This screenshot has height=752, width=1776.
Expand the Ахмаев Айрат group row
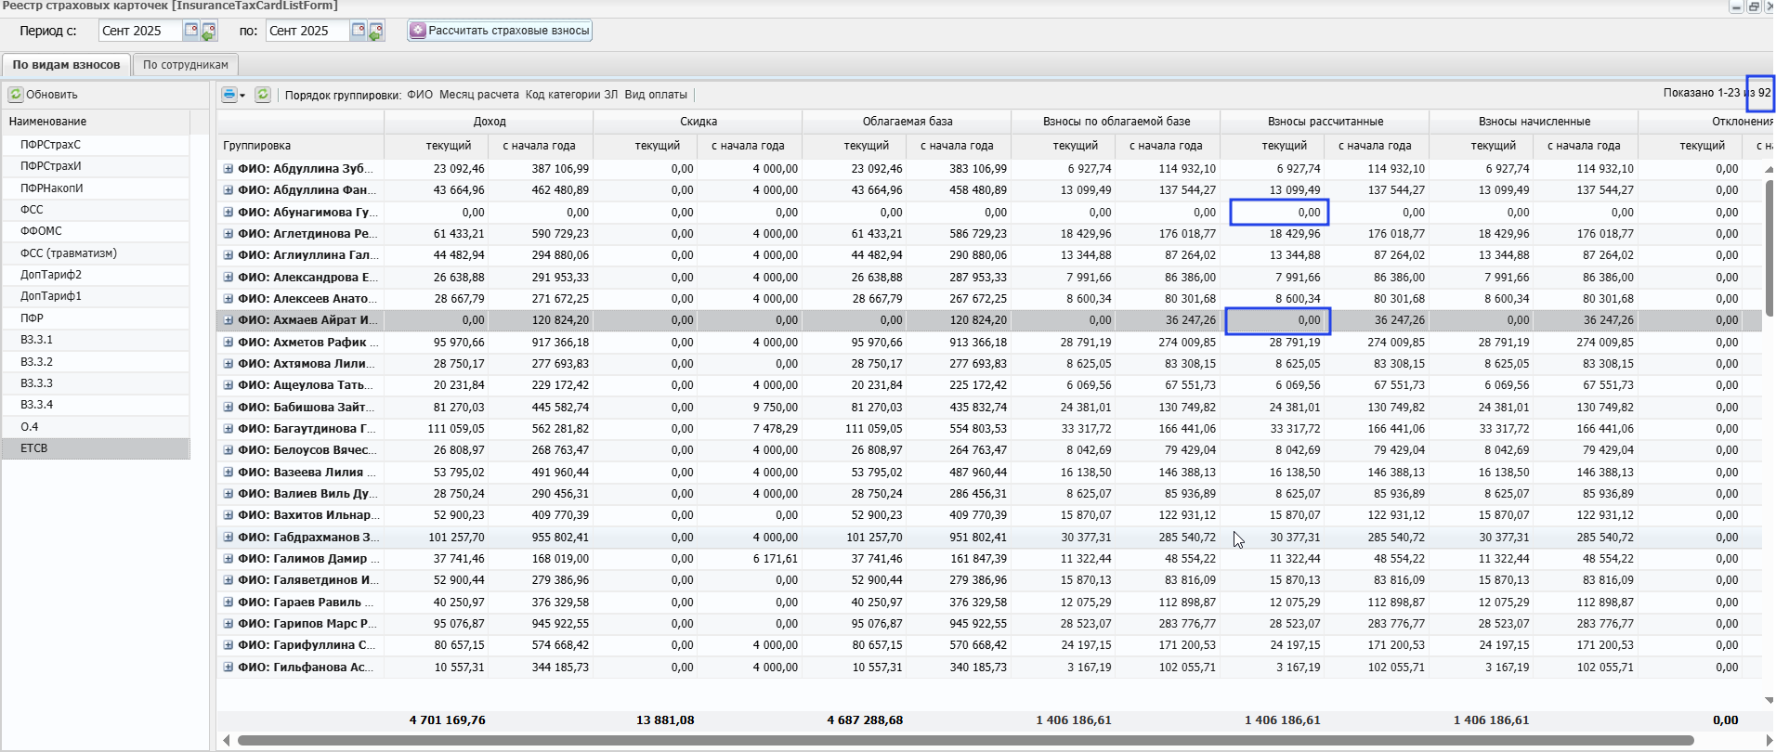point(228,320)
